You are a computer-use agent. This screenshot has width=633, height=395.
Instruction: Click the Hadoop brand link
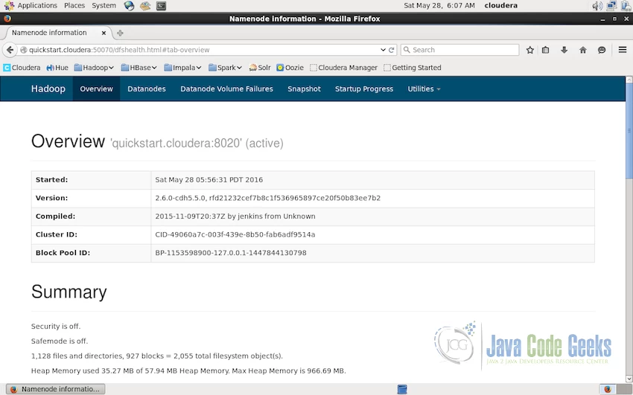(48, 89)
